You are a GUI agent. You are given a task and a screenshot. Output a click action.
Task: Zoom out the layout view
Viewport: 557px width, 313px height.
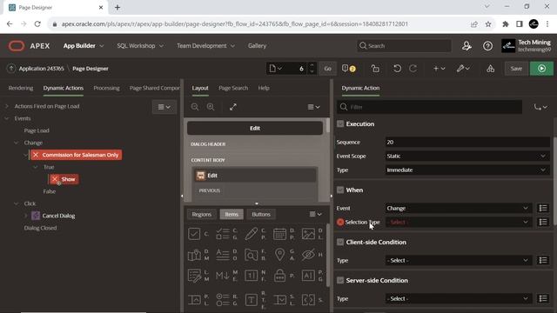pyautogui.click(x=195, y=107)
